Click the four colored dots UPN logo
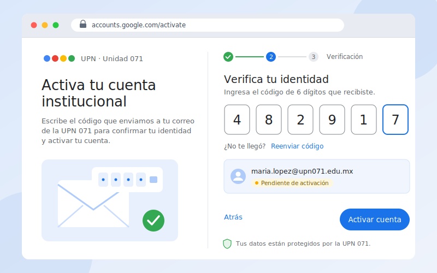Image resolution: width=437 pixels, height=273 pixels. click(x=59, y=58)
